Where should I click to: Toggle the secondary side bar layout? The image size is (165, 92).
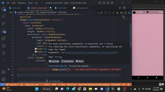pos(108,3)
